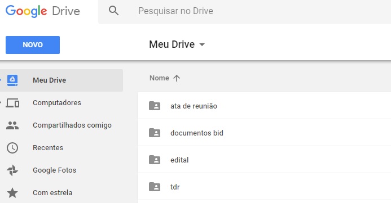Click the Meu Drive sidebar icon
This screenshot has height=203, width=391.
[12, 80]
